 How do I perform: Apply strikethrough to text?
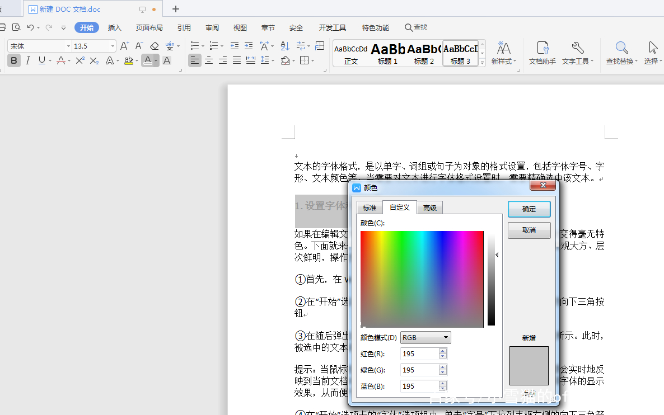click(61, 60)
